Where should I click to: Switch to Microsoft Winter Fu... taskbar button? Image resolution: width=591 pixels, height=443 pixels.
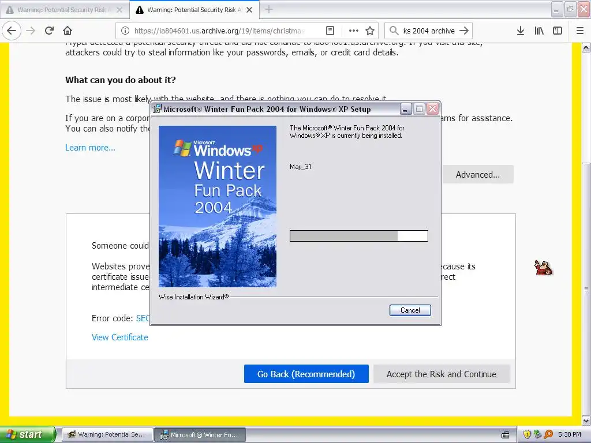(200, 434)
